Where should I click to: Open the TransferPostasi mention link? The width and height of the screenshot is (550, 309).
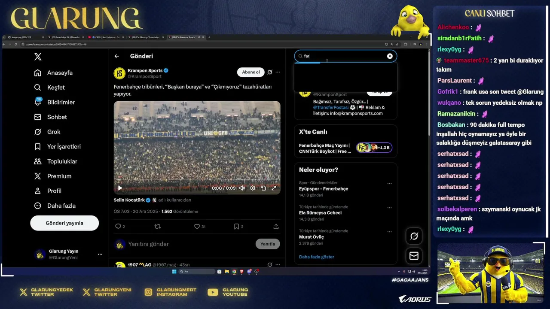tap(331, 108)
